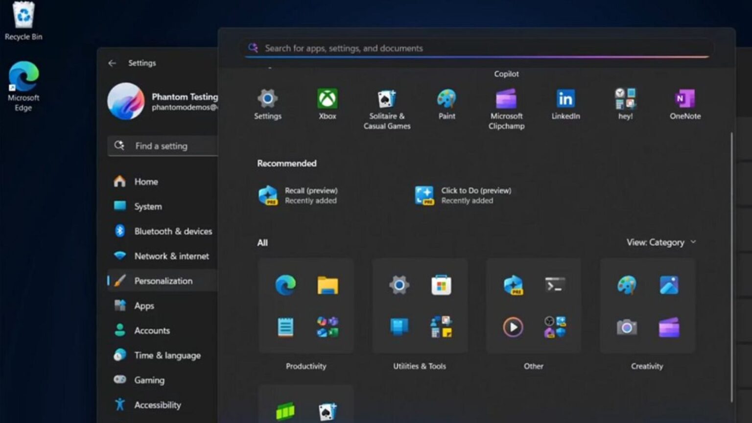The height and width of the screenshot is (423, 752).
Task: Open the Xbox Game Bar green icon
Action: [285, 411]
